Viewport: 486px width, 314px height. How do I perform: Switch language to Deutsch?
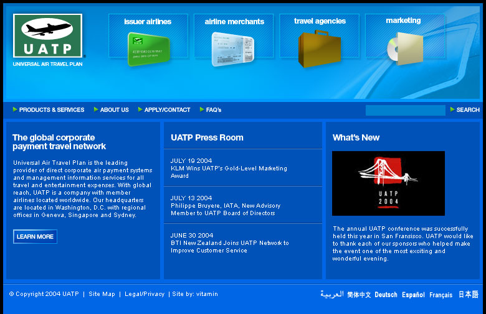tap(386, 295)
